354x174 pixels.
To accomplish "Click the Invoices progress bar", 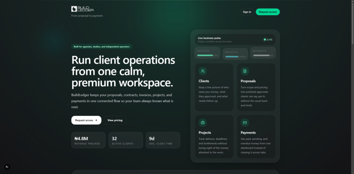I will click(207, 55).
